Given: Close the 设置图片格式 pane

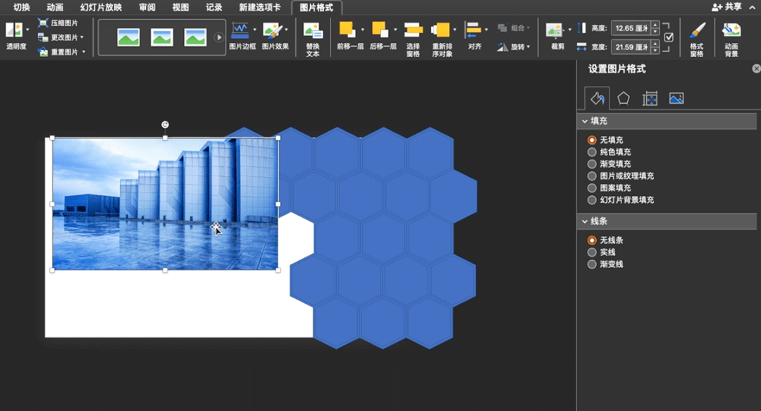Looking at the screenshot, I should [x=756, y=68].
